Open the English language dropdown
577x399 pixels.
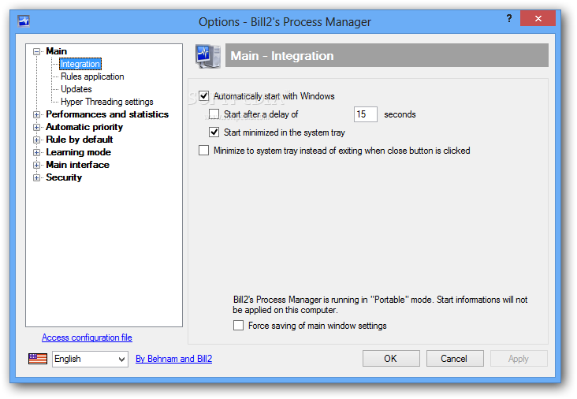tap(90, 359)
